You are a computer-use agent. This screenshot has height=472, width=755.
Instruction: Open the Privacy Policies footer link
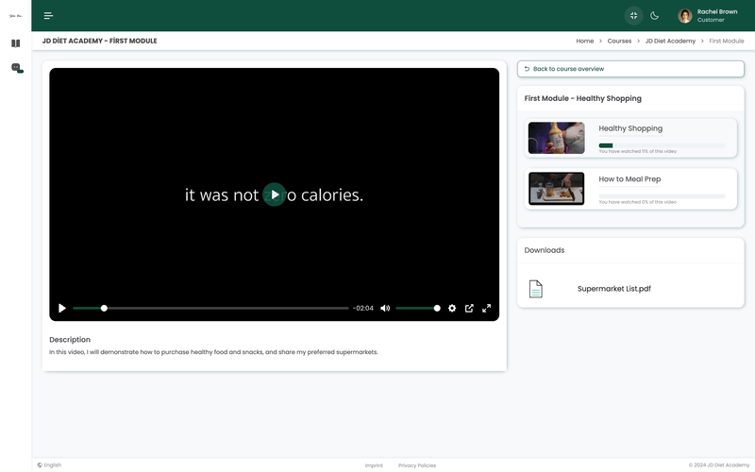click(x=417, y=465)
